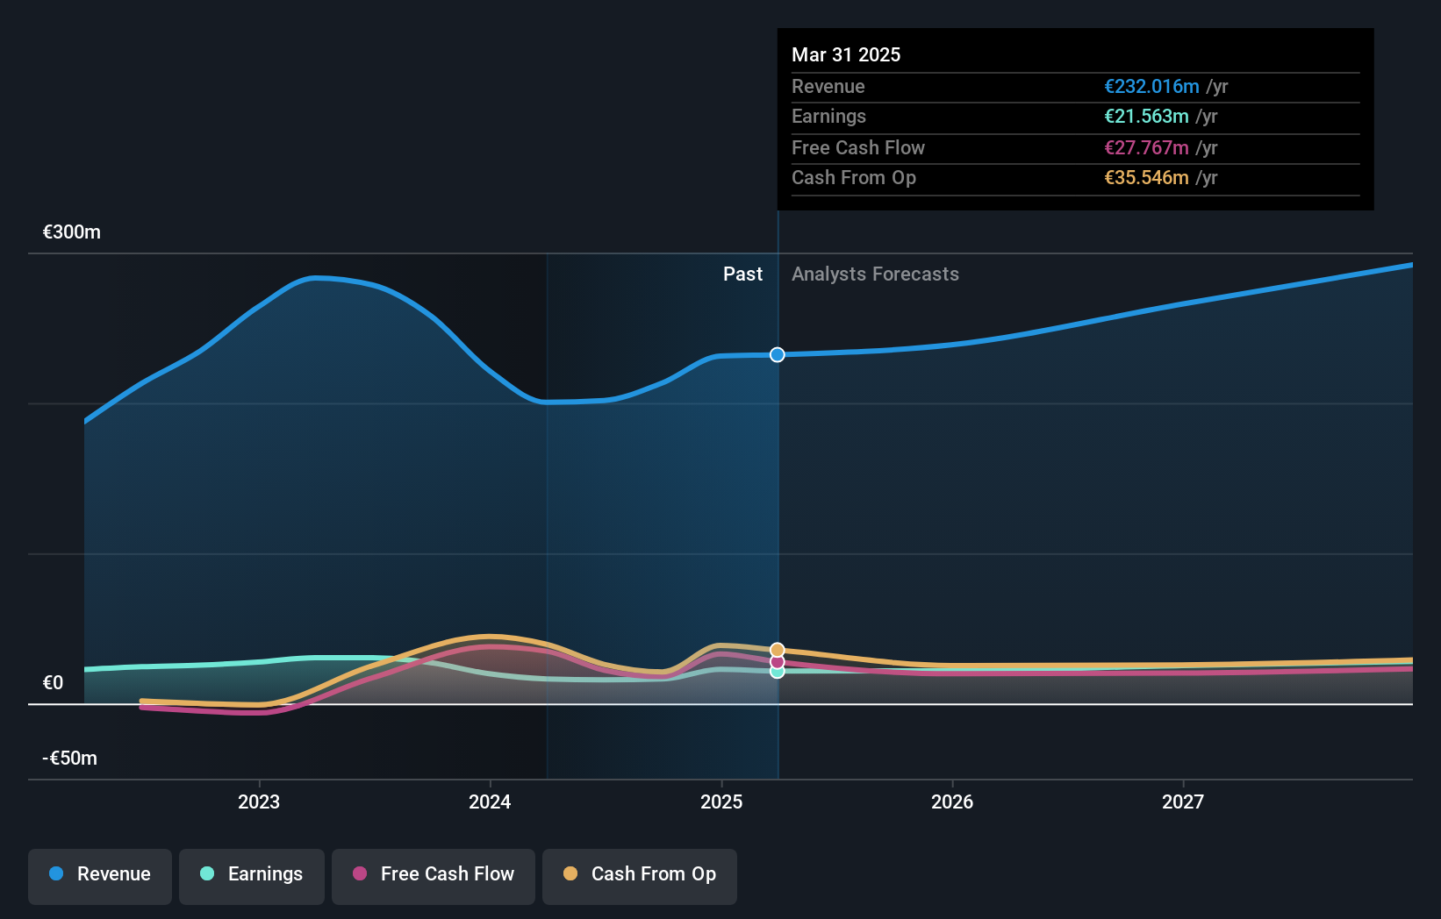Click the blue Revenue data point marker
This screenshot has width=1441, height=919.
(x=778, y=354)
